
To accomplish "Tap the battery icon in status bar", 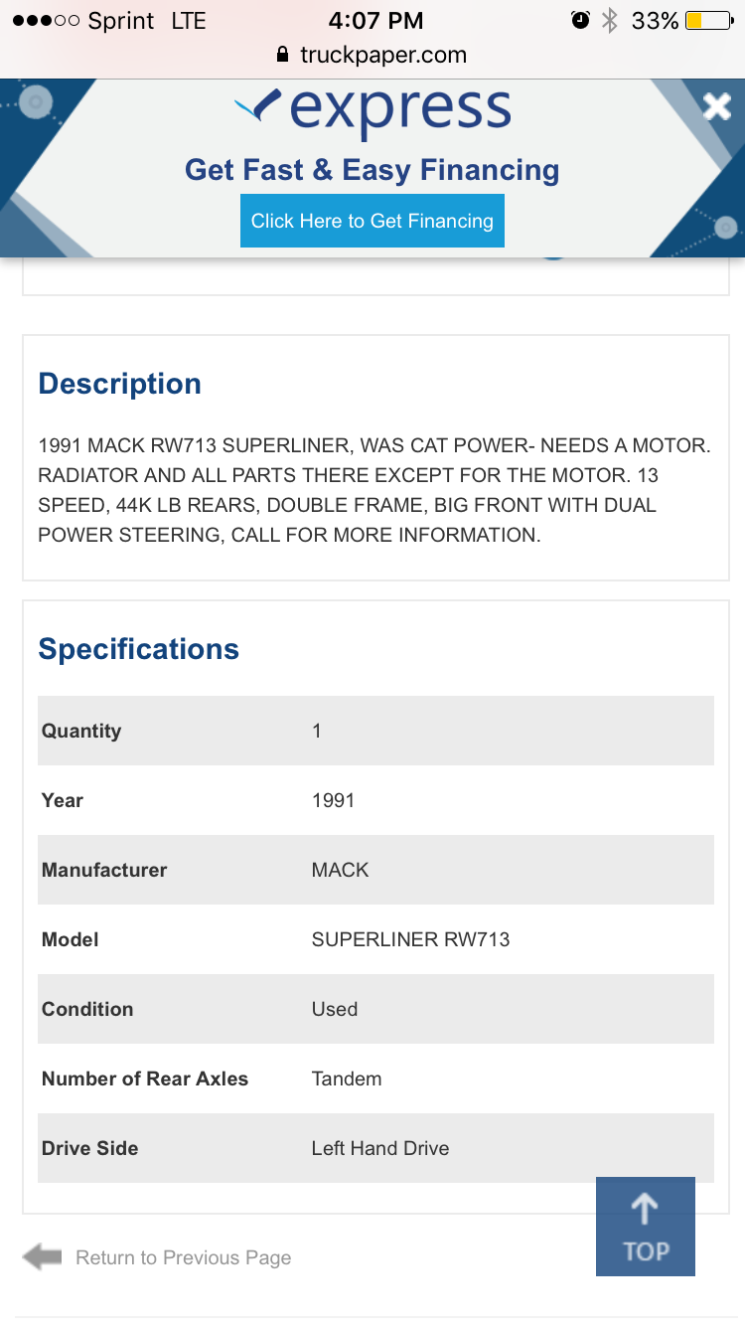I will click(708, 20).
